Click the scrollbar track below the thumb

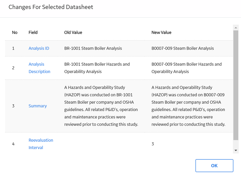(236, 144)
